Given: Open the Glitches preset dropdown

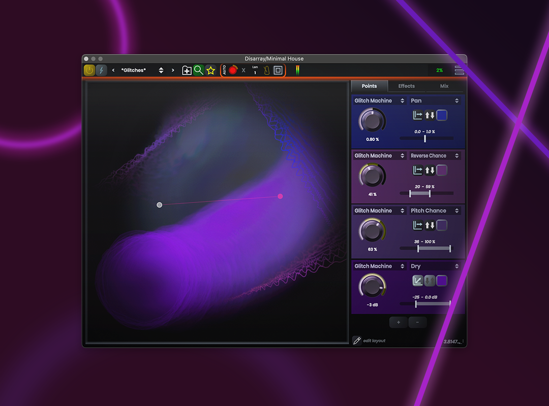Looking at the screenshot, I should (161, 71).
